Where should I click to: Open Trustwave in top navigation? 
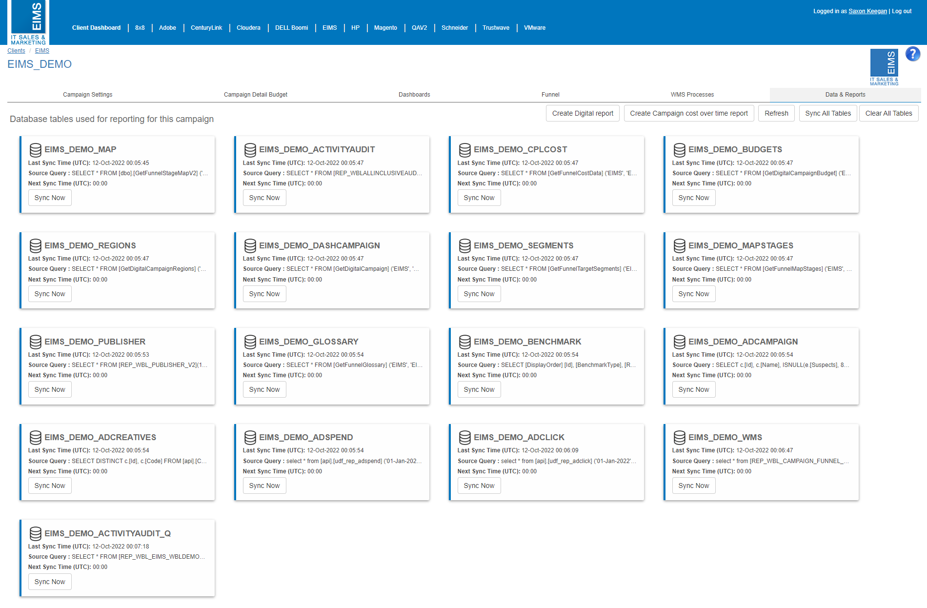tap(496, 28)
